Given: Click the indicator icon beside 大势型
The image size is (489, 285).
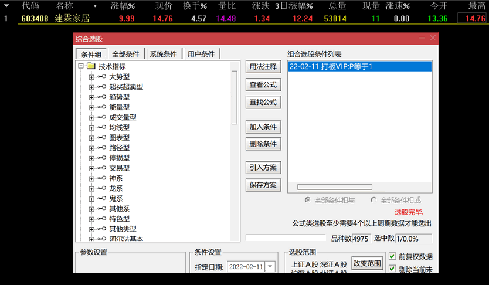Looking at the screenshot, I should point(101,76).
